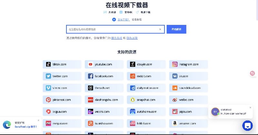The width and height of the screenshot is (258, 135).
Task: Click the pink floating side icon
Action: click(x=252, y=73)
